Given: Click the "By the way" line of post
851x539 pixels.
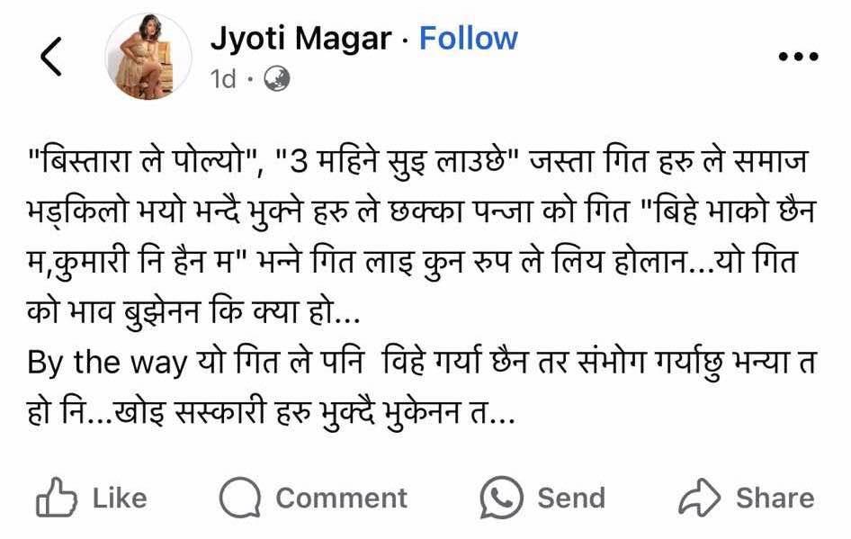Looking at the screenshot, I should pos(422,363).
